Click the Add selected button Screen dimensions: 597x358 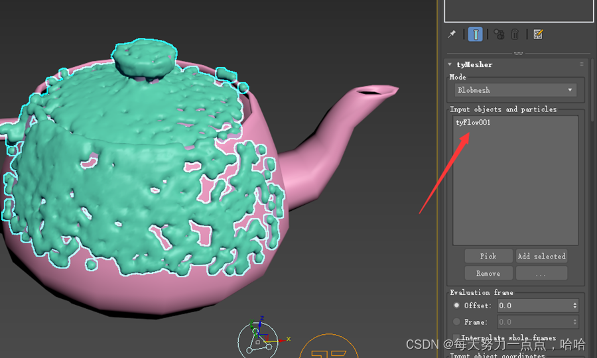tap(541, 256)
